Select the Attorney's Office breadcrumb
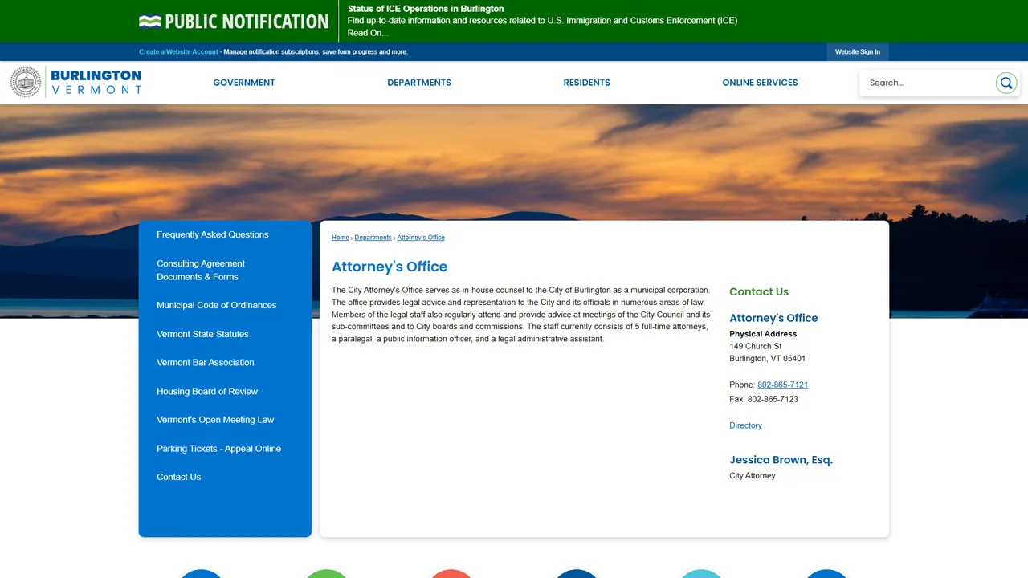The image size is (1028, 578). [421, 238]
